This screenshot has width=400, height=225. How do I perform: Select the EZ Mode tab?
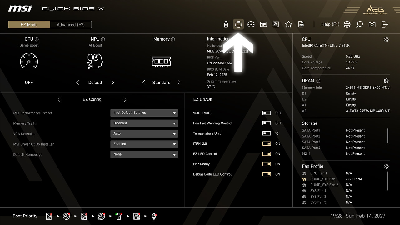[29, 25]
